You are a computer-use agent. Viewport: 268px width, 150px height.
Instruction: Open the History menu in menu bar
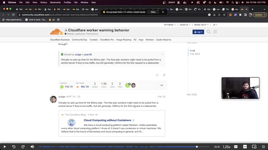[44, 2]
